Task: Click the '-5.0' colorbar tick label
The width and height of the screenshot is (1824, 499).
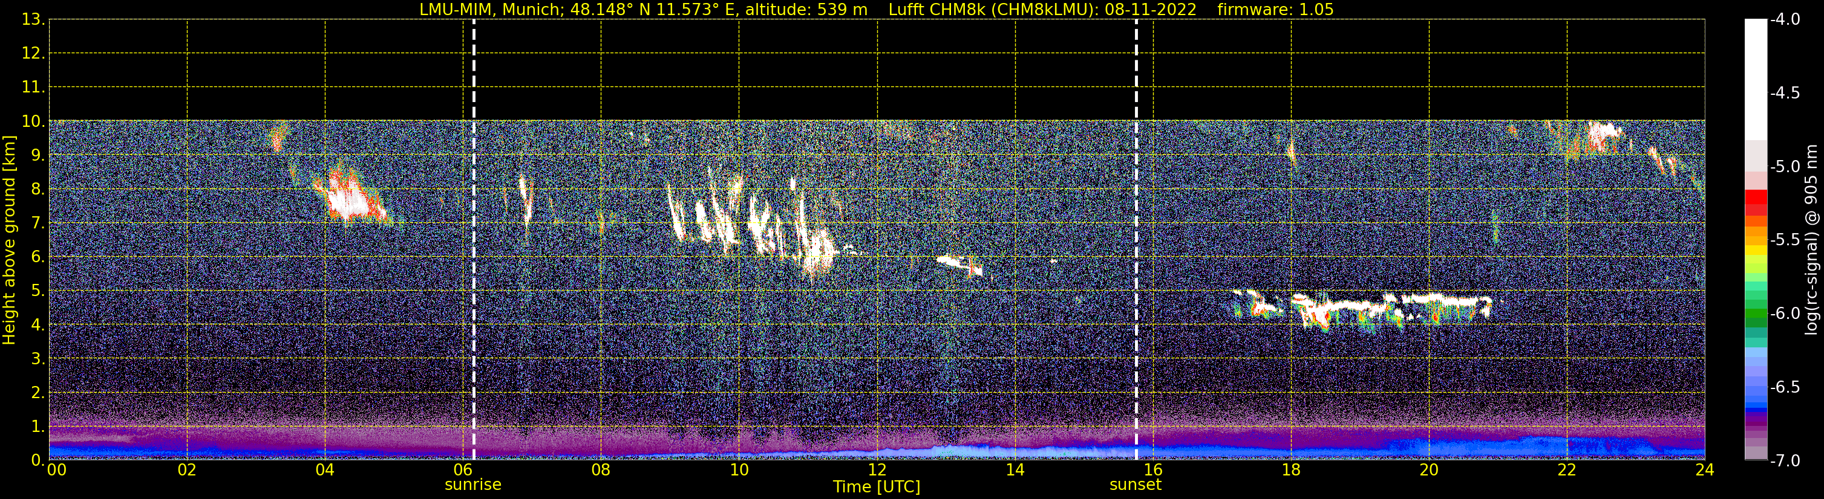Action: point(1784,167)
